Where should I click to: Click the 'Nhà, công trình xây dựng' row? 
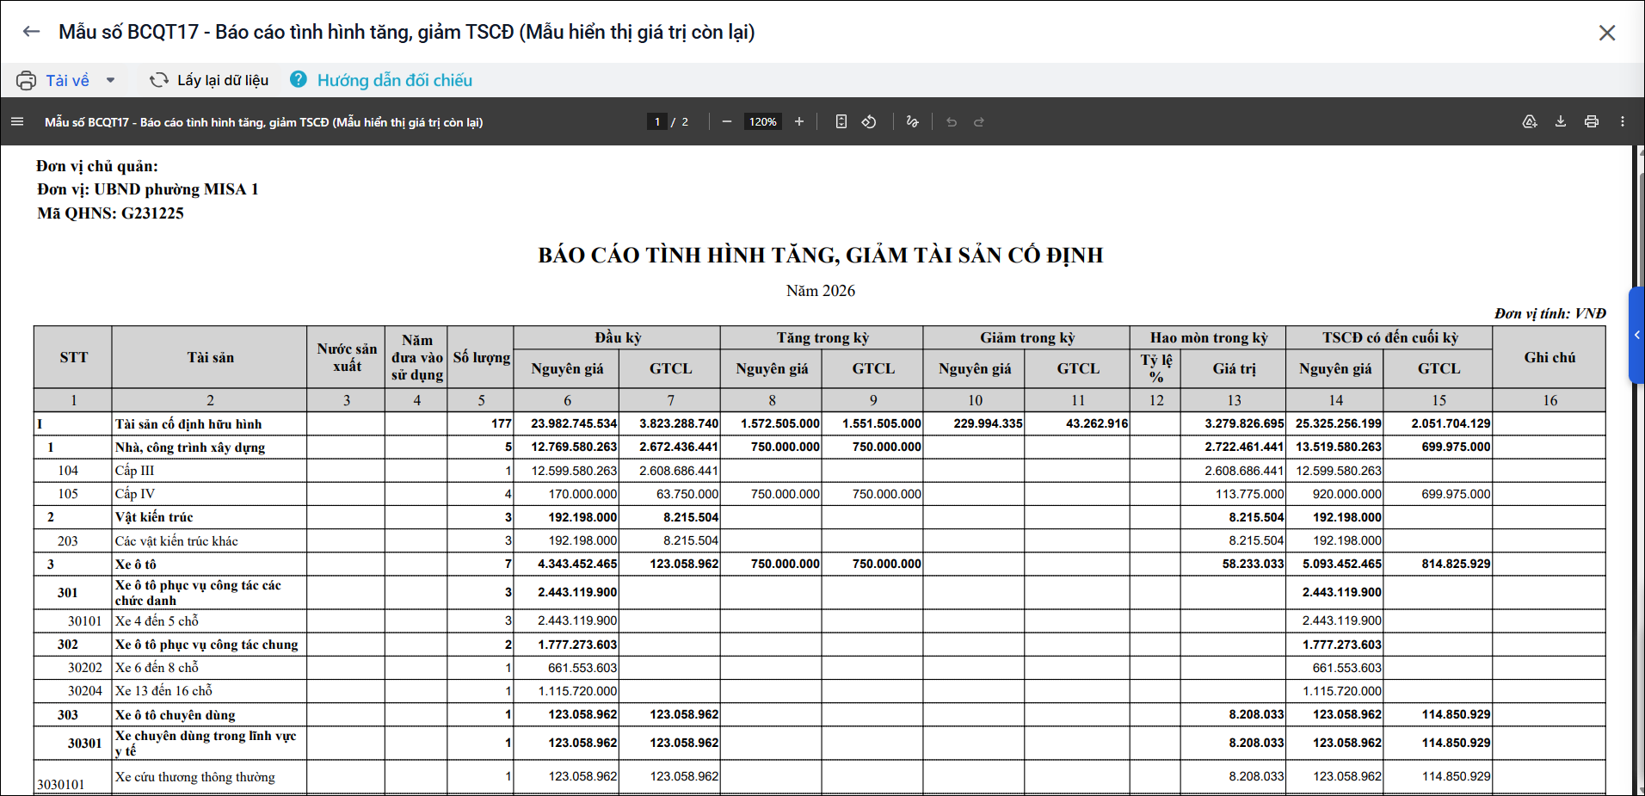coord(819,447)
